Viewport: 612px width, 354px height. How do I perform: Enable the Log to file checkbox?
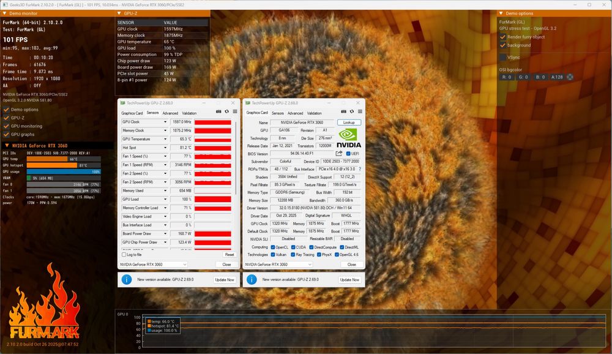(124, 255)
